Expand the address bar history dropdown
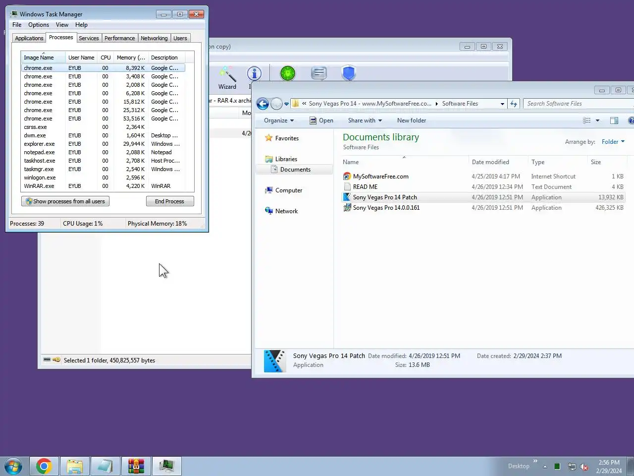The image size is (634, 476). click(x=502, y=104)
